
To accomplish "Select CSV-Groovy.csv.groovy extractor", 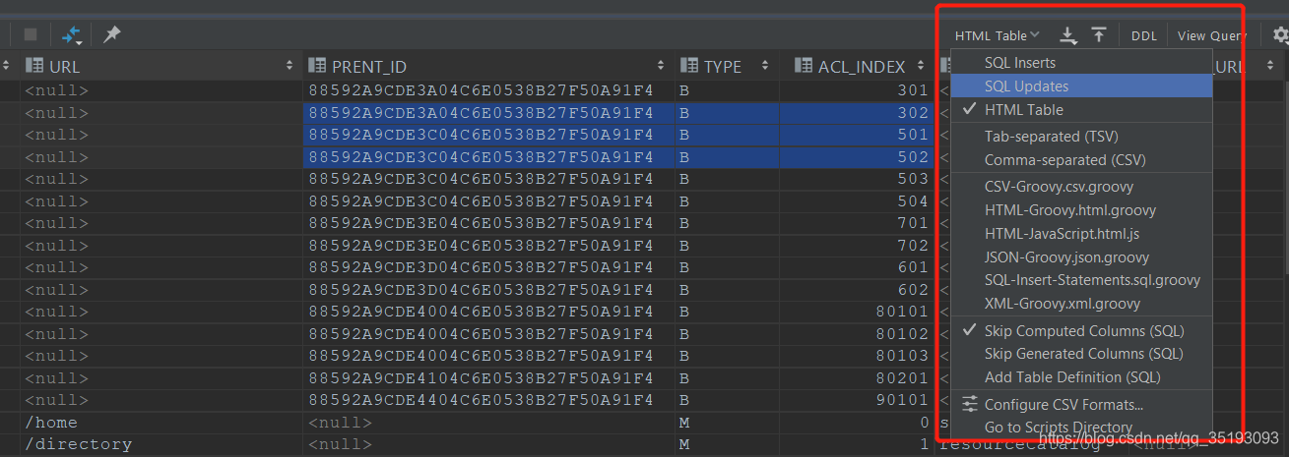I will (1081, 186).
